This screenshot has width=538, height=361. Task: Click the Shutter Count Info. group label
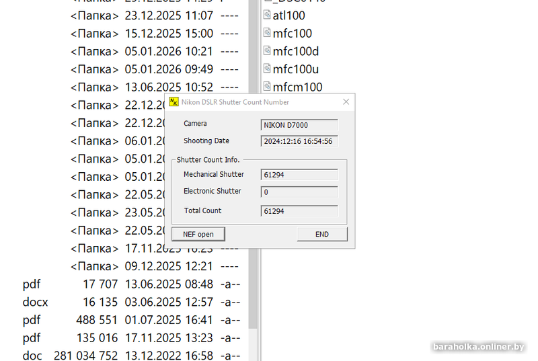pyautogui.click(x=208, y=160)
